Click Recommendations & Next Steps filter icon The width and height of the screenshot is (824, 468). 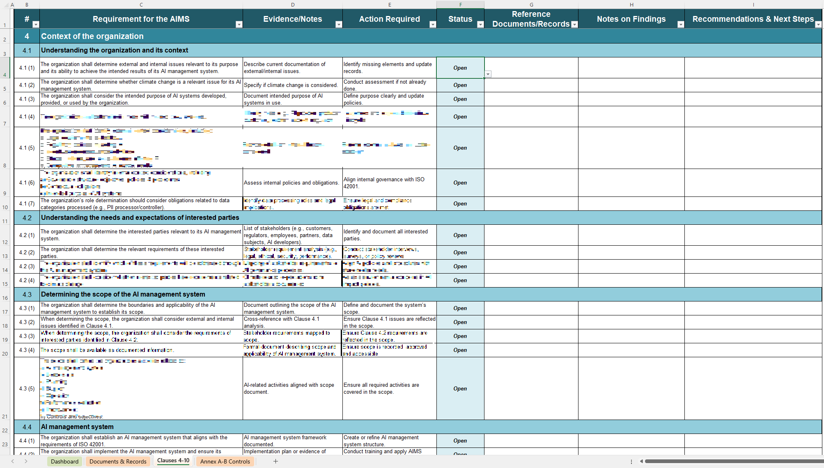[x=818, y=25]
